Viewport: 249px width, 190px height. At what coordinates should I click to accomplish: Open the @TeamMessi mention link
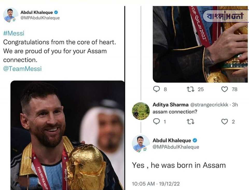pos(22,69)
